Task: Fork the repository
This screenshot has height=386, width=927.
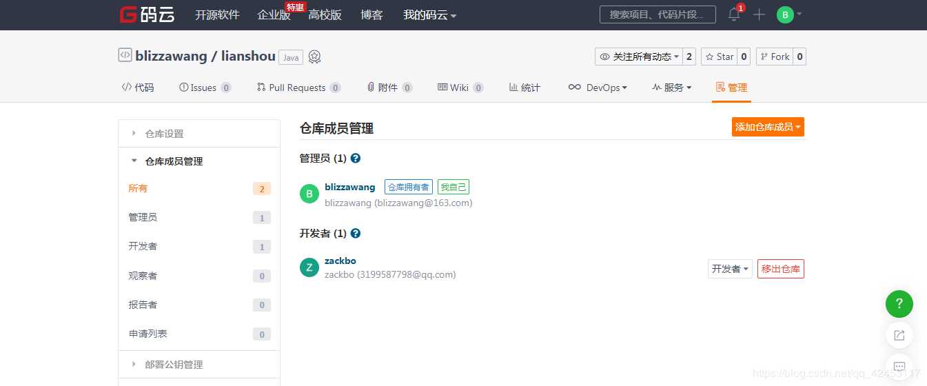Action: [x=775, y=57]
